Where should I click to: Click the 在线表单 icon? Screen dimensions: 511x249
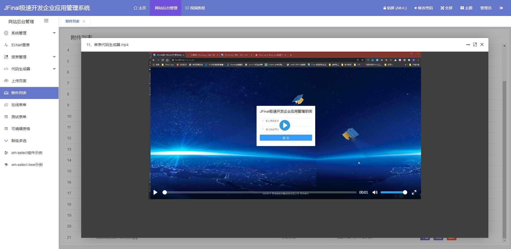click(6, 105)
